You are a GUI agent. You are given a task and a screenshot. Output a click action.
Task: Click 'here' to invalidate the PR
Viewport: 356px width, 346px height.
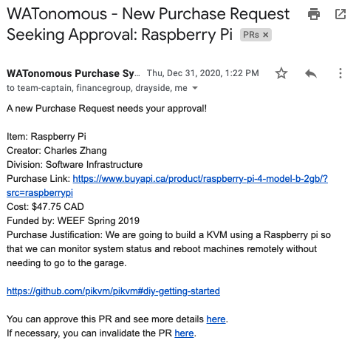pos(184,333)
